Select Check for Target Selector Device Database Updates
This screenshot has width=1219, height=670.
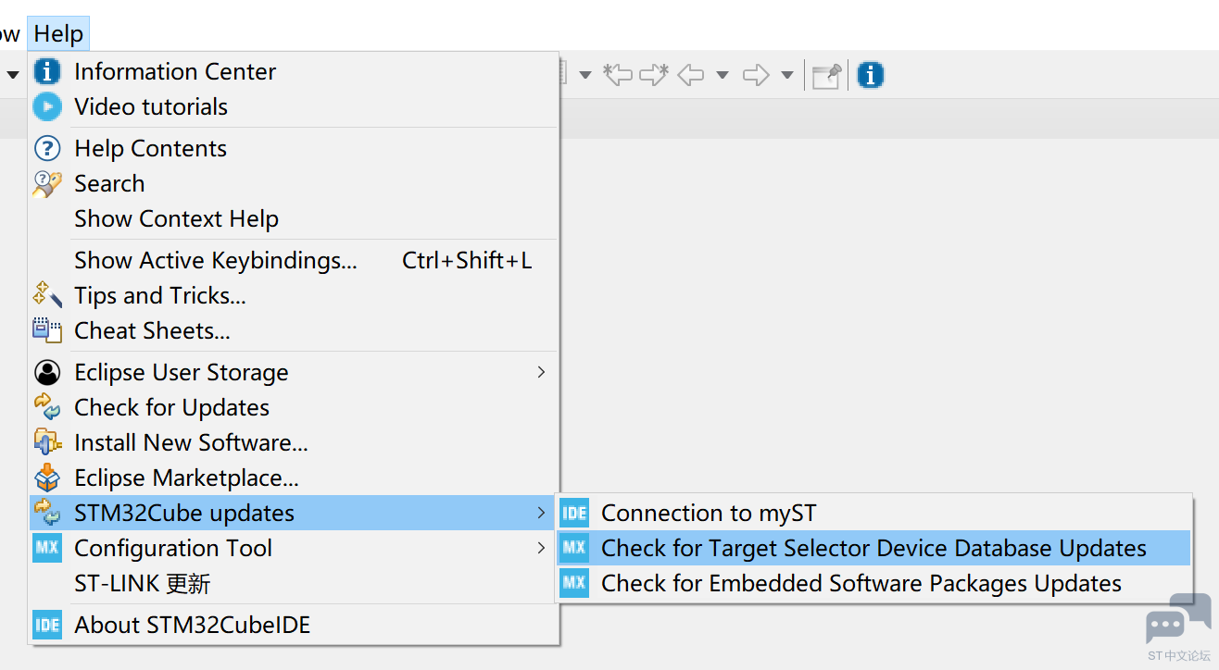pos(873,548)
